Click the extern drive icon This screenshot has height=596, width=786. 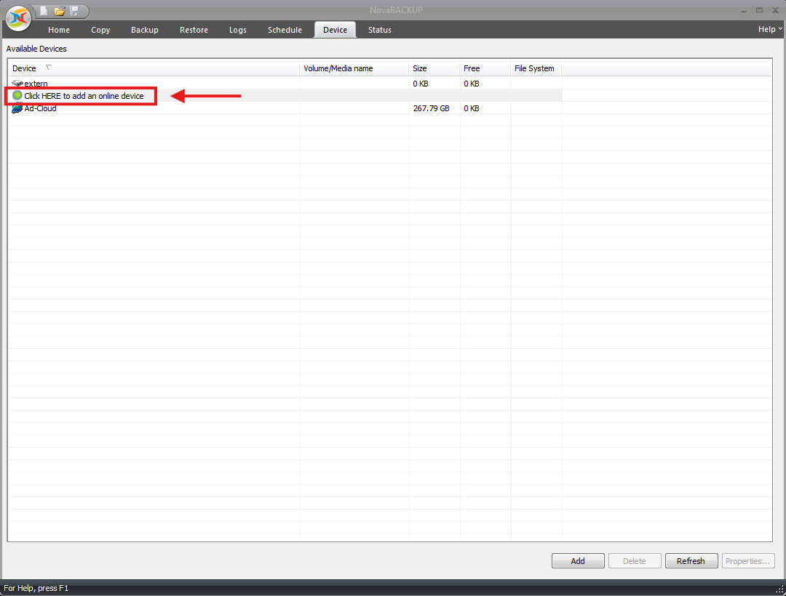(17, 84)
